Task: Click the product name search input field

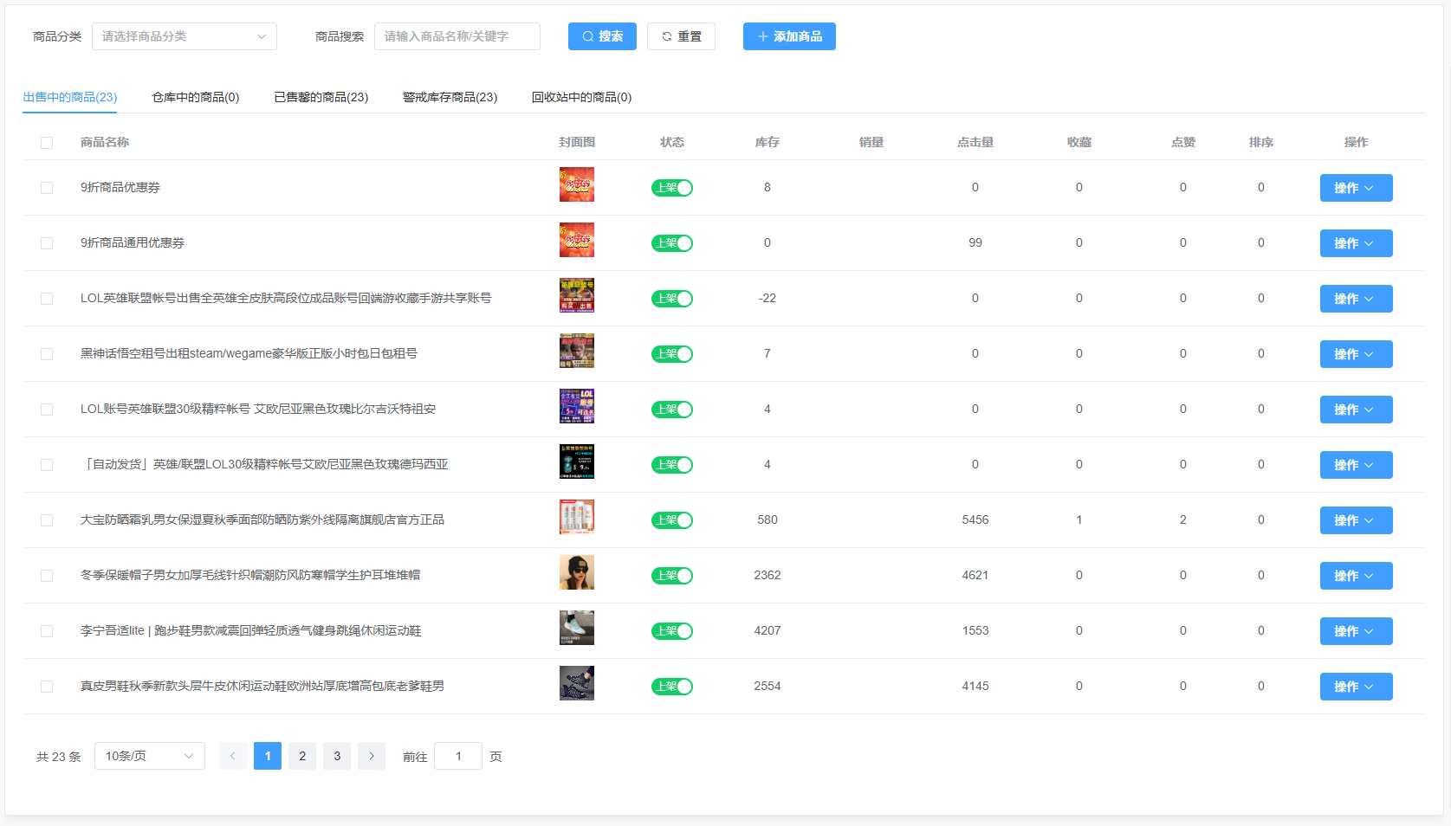Action: pos(457,36)
